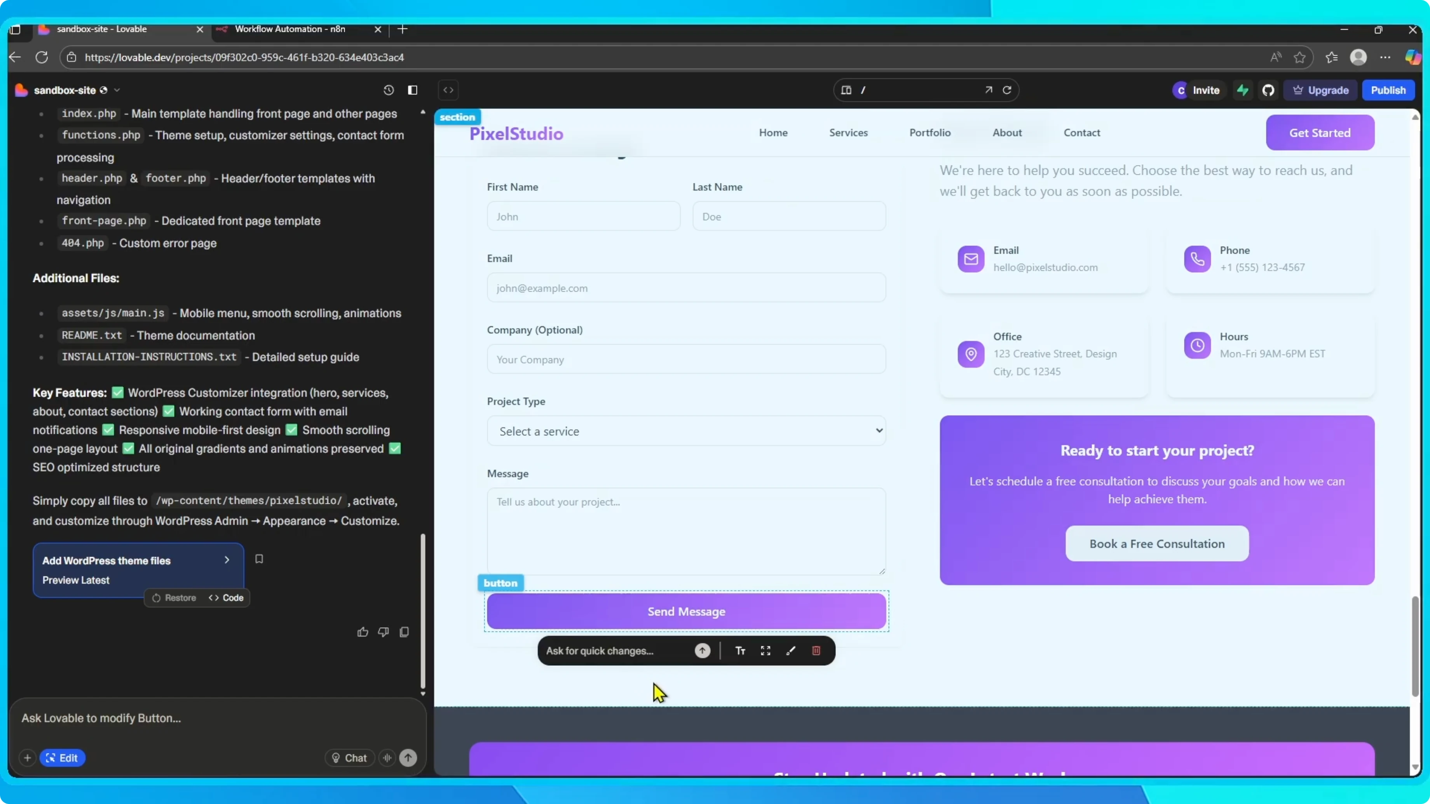Open Services nav link
The width and height of the screenshot is (1430, 804).
pyautogui.click(x=848, y=132)
